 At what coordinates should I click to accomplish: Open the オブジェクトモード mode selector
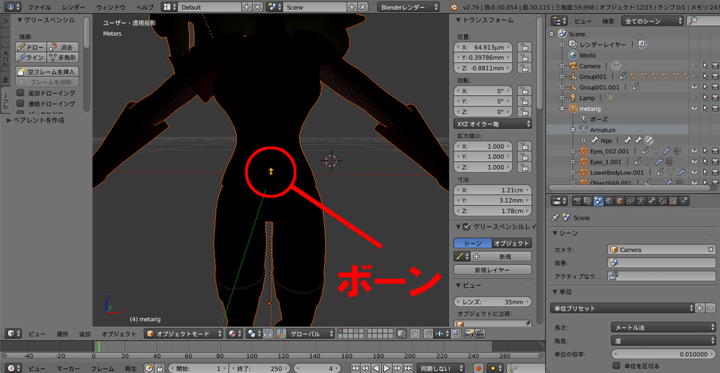point(184,334)
